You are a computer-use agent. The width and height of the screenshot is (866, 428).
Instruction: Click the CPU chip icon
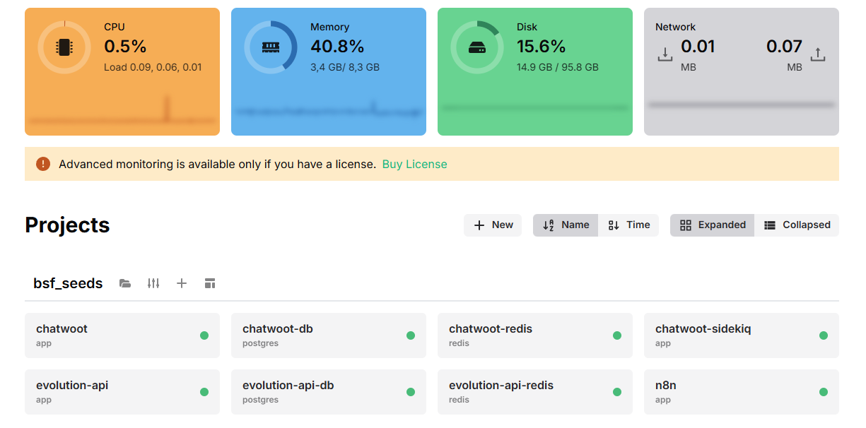(x=64, y=47)
